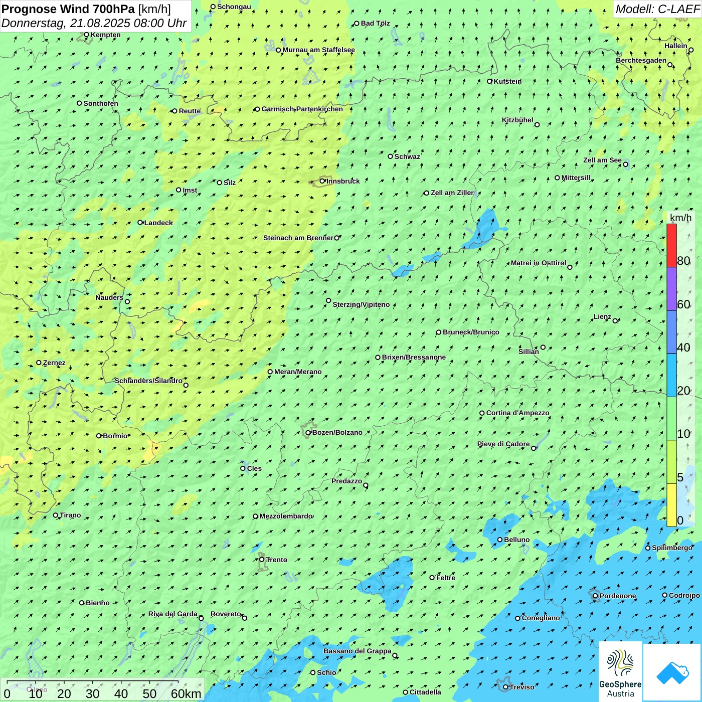The width and height of the screenshot is (702, 702).
Task: Click the blue 40 km/h legend segment
Action: [x=671, y=332]
